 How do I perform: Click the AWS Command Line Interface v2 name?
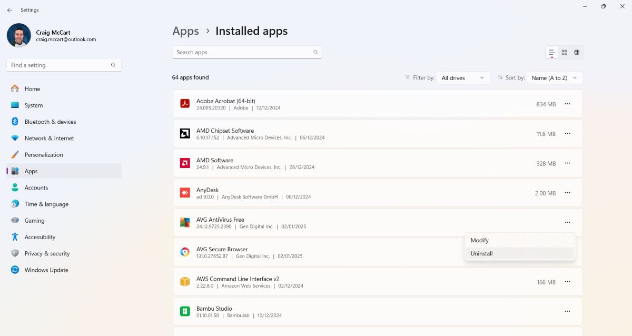[x=238, y=279]
